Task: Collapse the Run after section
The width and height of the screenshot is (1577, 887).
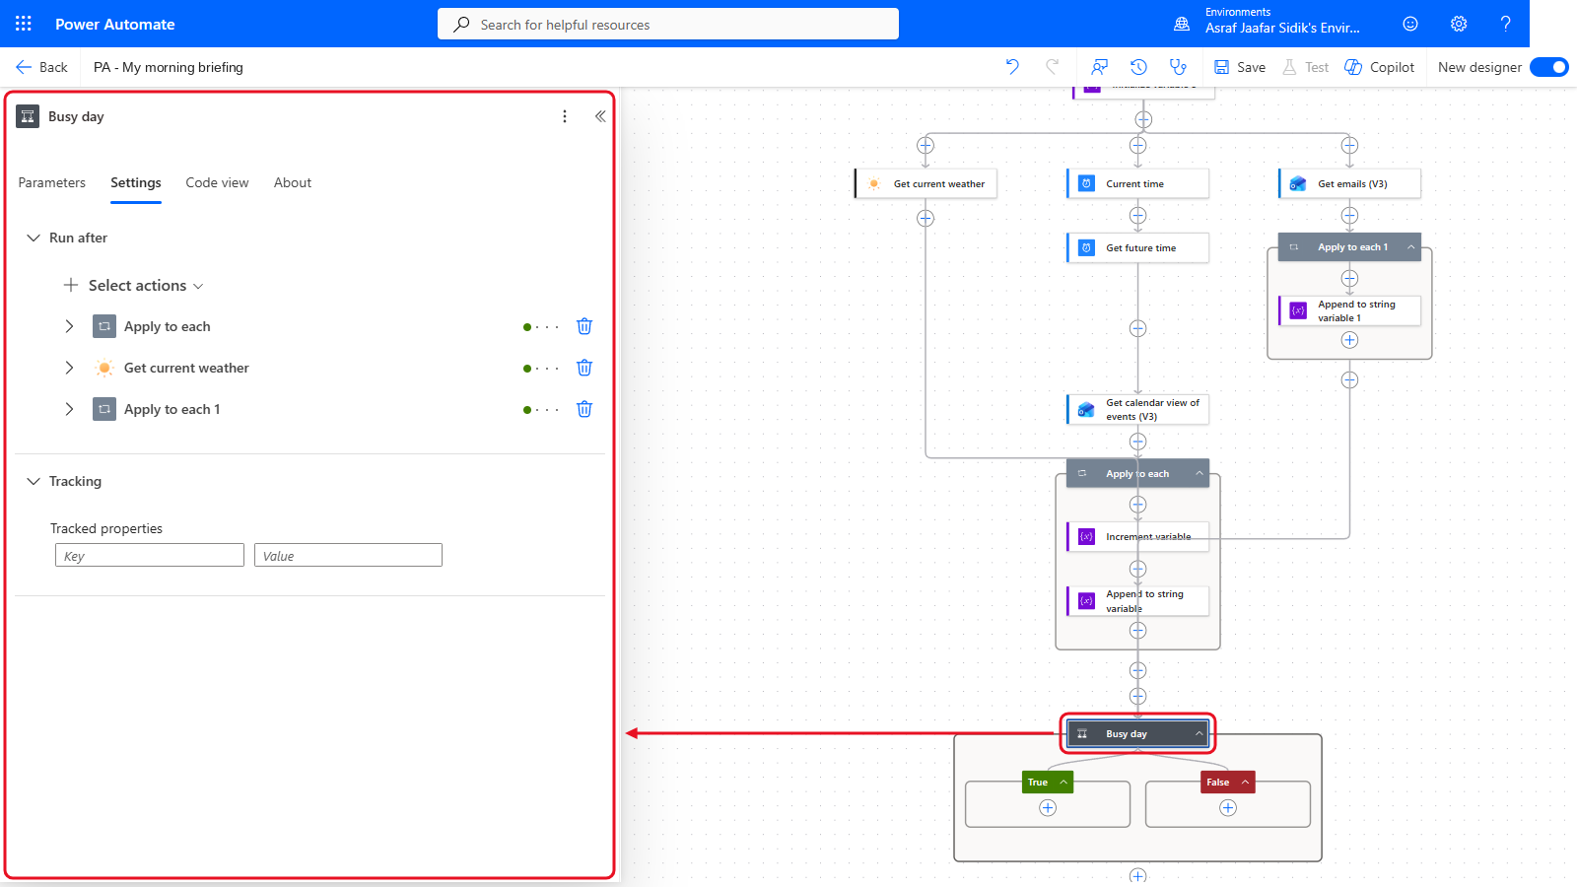Action: 34,238
